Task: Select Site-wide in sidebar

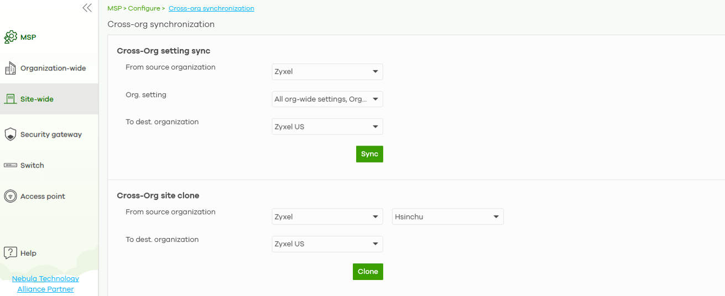Action: pyautogui.click(x=37, y=99)
